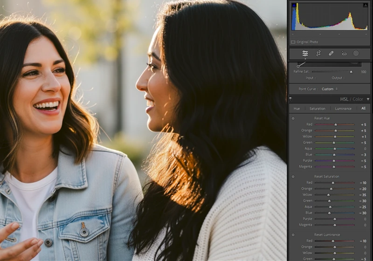Click the tone curve point handle
Image resolution: width=373 pixels, height=261 pixels.
click(298, 66)
